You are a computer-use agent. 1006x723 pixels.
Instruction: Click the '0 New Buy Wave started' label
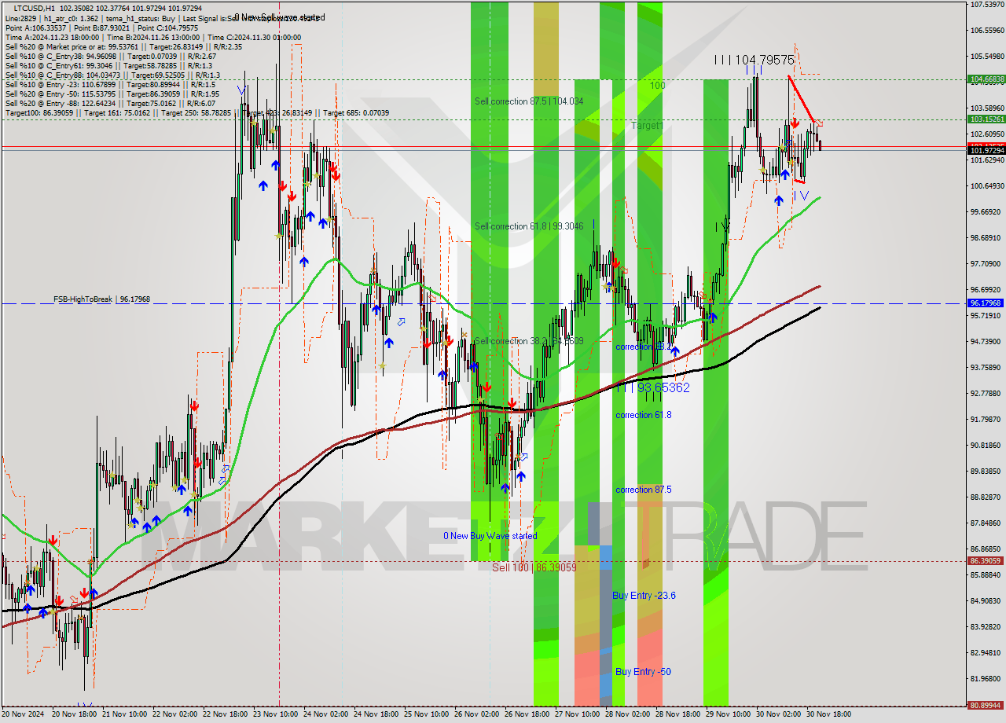point(490,536)
